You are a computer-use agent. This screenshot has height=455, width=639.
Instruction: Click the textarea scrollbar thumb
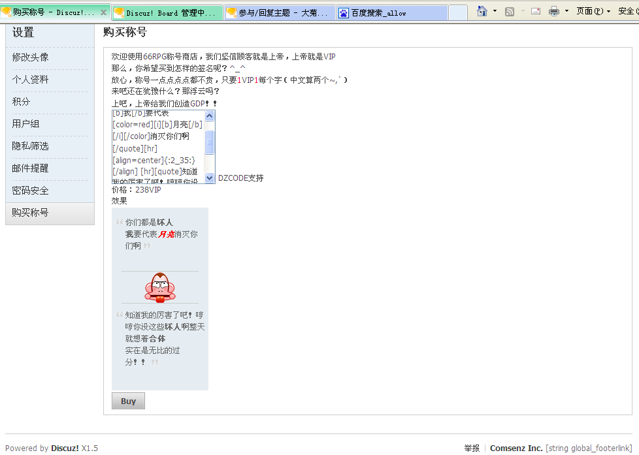210,142
